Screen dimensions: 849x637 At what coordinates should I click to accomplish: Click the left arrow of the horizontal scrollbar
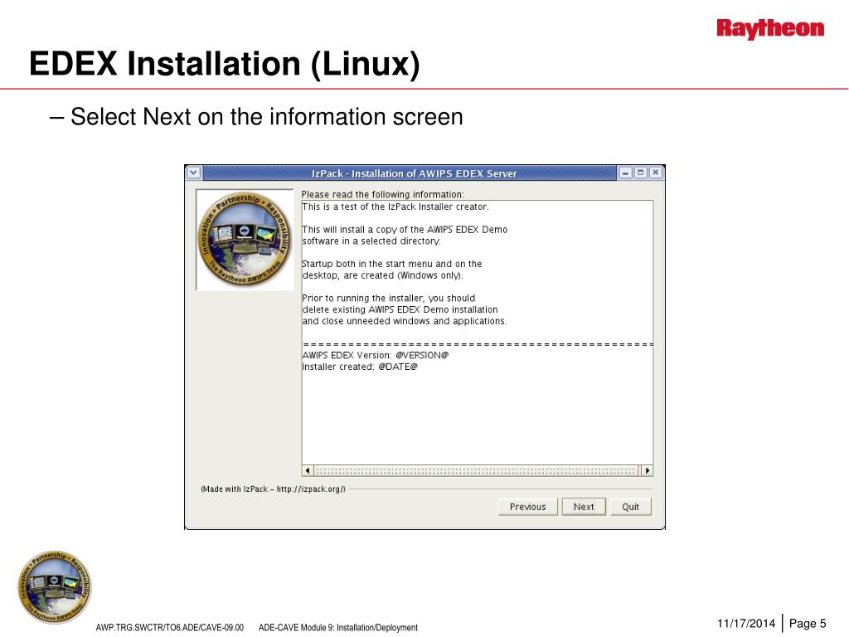(x=308, y=470)
